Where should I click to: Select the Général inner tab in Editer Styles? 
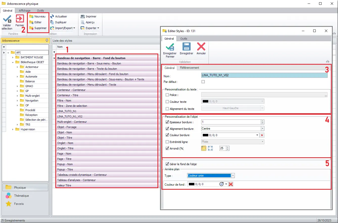(169, 68)
